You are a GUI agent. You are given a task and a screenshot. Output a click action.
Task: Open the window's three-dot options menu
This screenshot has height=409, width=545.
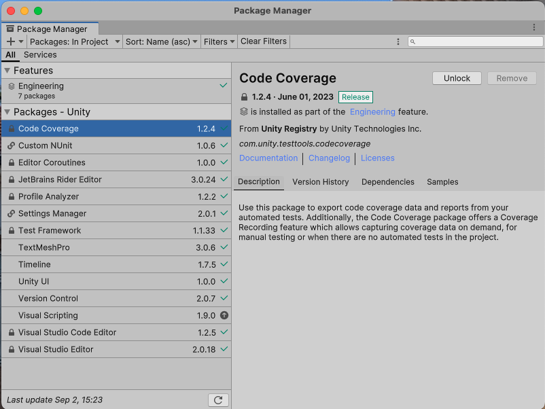coord(534,28)
